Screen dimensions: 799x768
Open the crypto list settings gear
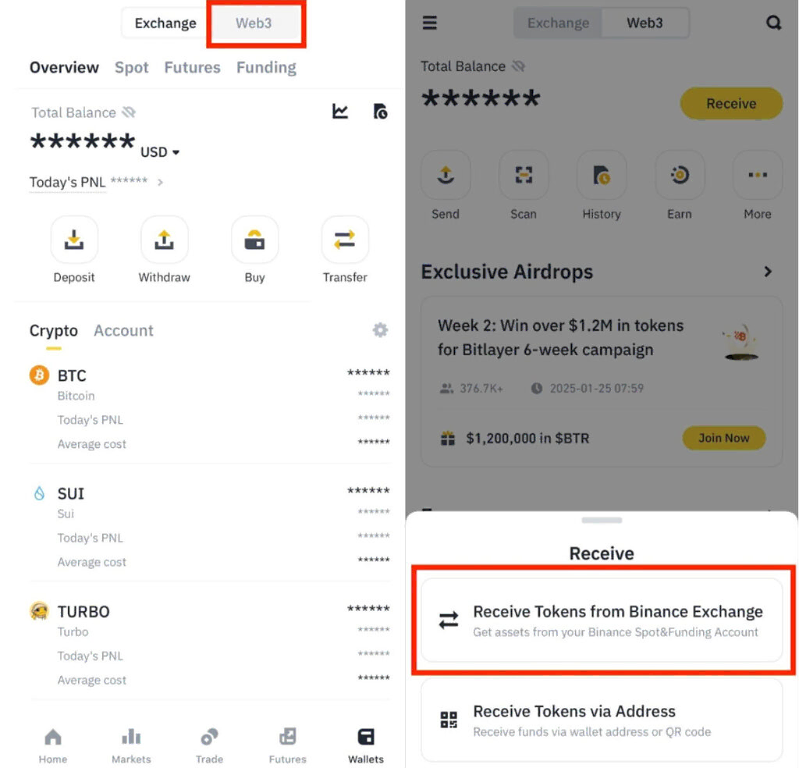pos(380,330)
